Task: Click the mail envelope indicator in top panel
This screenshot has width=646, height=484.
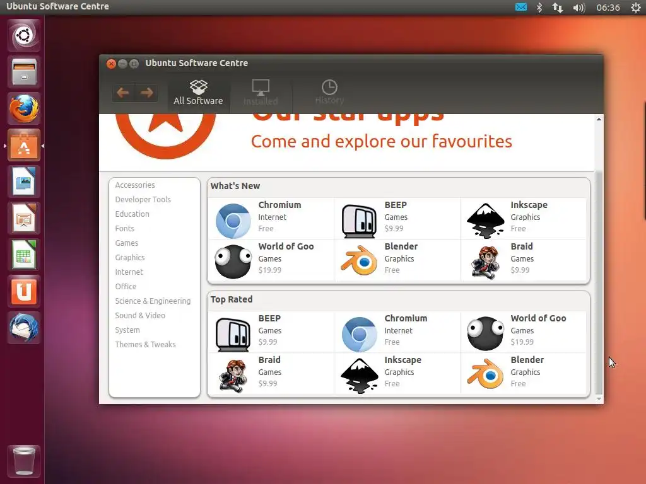Action: click(x=520, y=7)
